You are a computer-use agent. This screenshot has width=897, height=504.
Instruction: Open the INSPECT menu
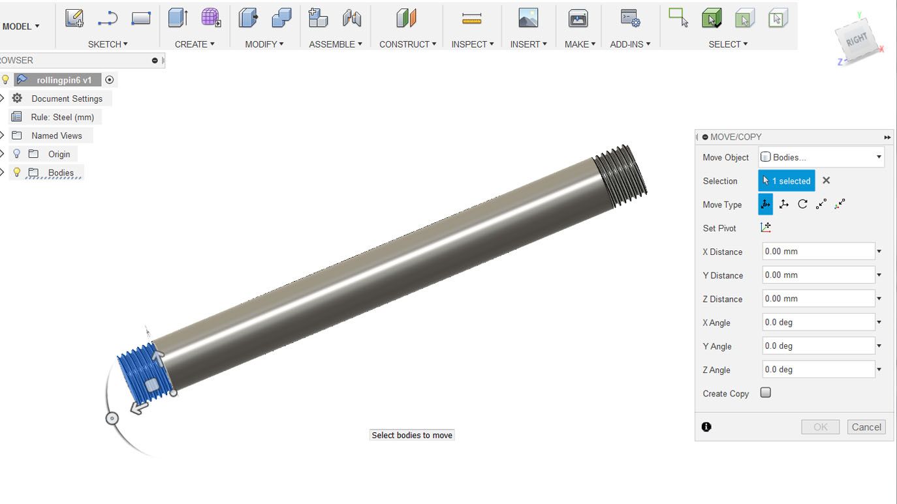point(473,44)
